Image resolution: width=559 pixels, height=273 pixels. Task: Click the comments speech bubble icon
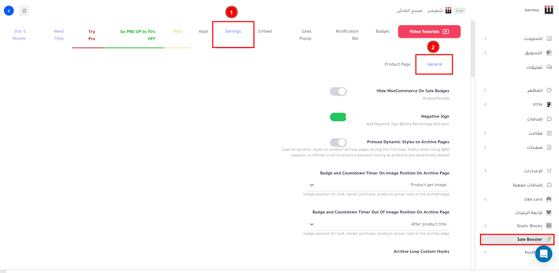coord(549,67)
